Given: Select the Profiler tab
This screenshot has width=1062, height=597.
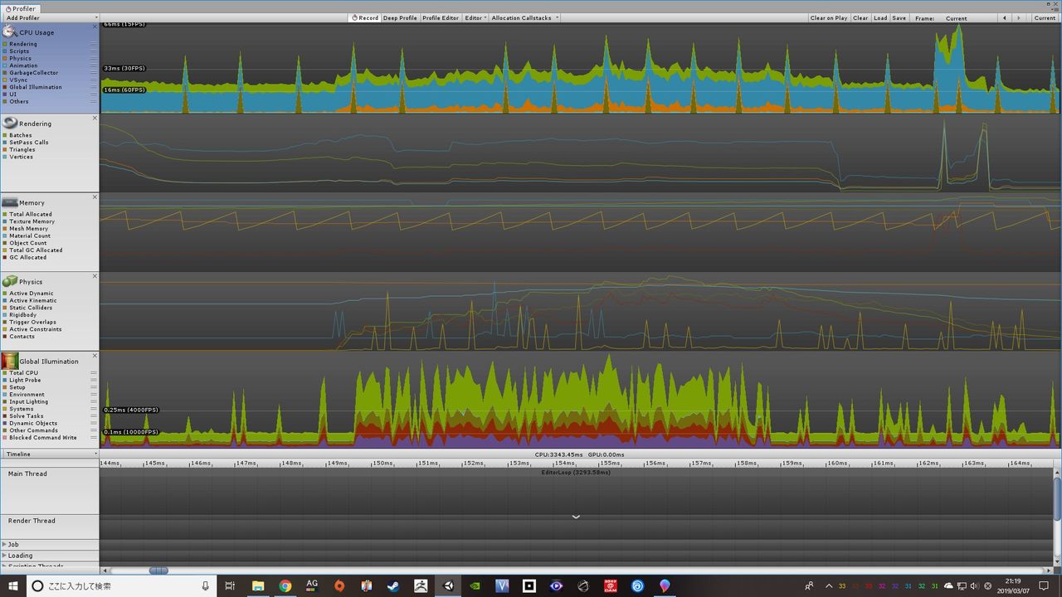Looking at the screenshot, I should click(20, 8).
